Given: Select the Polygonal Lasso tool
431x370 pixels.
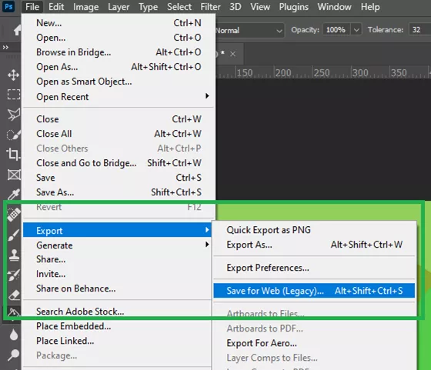Looking at the screenshot, I should click(13, 115).
